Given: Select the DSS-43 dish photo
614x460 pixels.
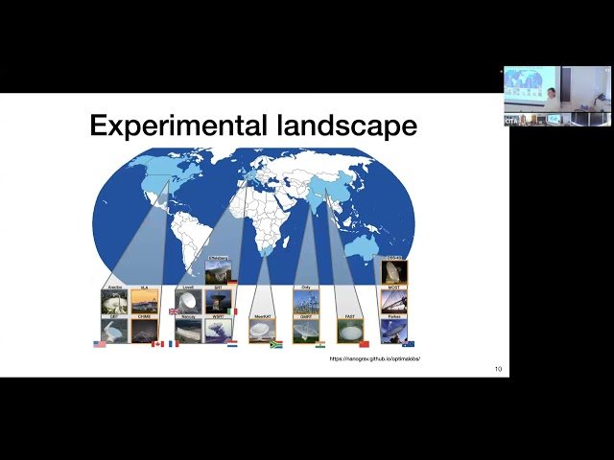Looking at the screenshot, I should [394, 272].
